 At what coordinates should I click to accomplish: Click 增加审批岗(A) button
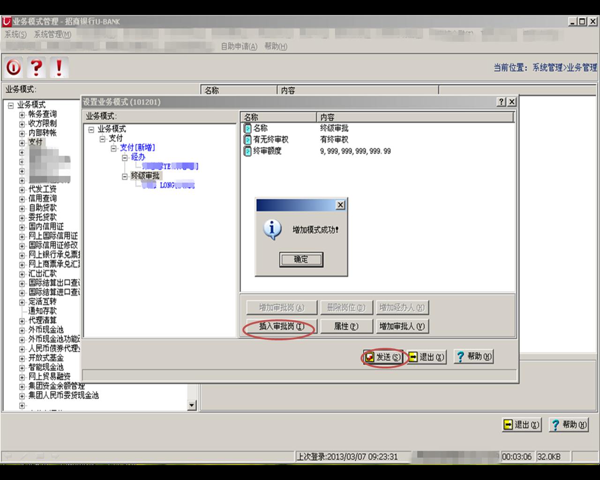click(282, 307)
